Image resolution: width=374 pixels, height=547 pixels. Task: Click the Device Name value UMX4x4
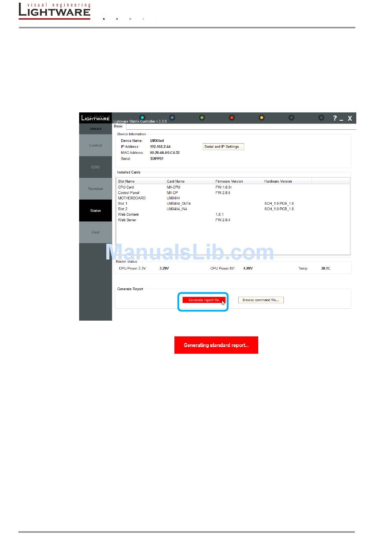tap(157, 141)
